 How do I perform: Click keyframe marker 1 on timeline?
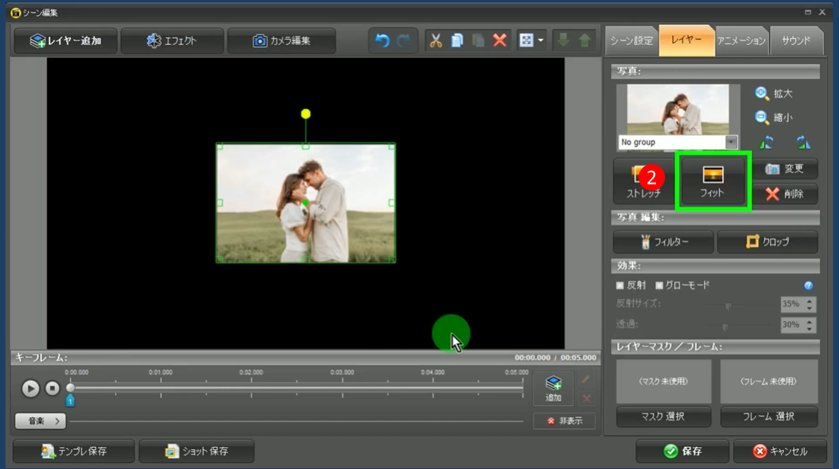point(70,400)
